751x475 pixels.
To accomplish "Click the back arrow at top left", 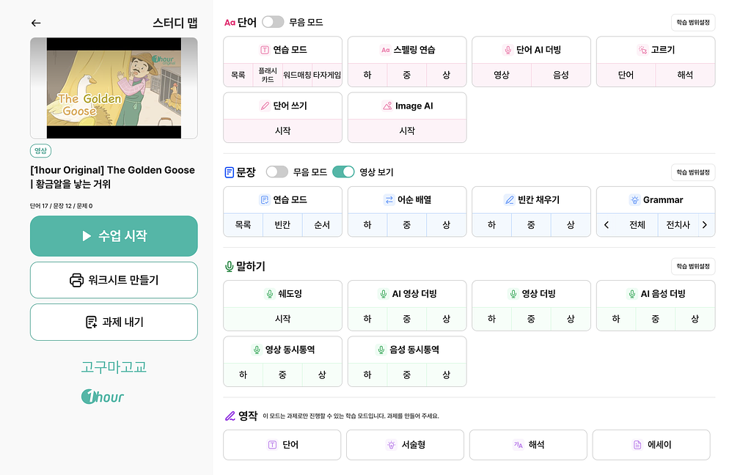I will 36,23.
